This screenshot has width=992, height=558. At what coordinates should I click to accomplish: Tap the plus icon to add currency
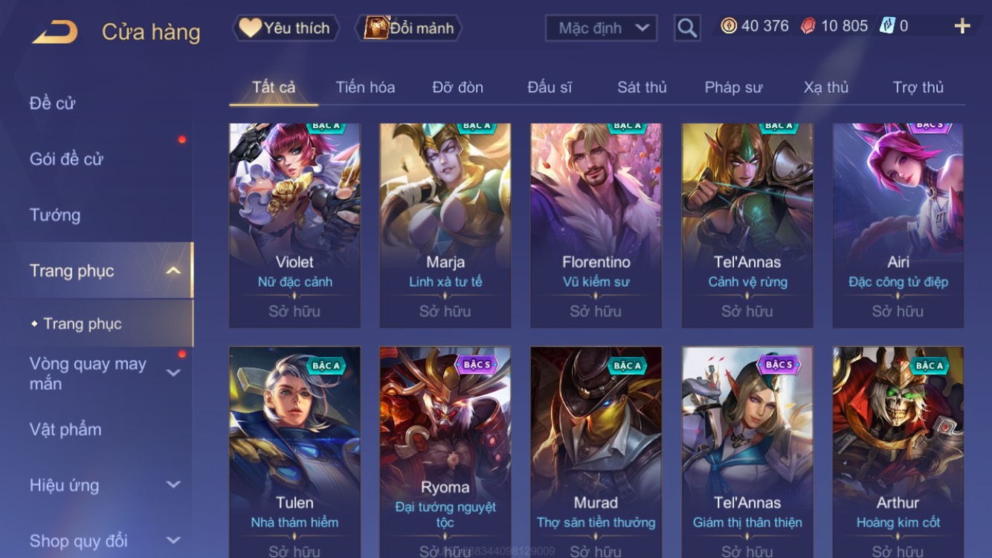pos(962,26)
